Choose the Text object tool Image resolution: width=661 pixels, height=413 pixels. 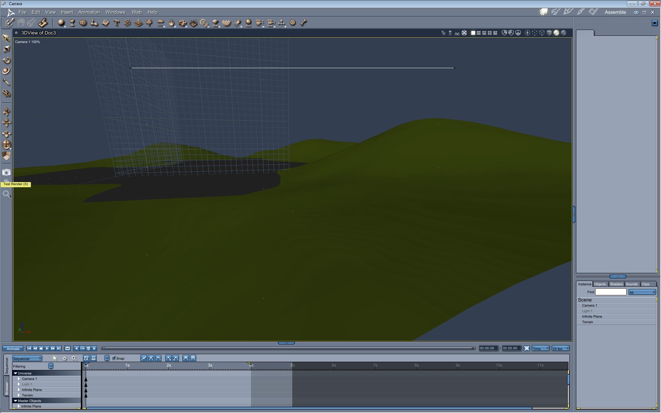(116, 23)
